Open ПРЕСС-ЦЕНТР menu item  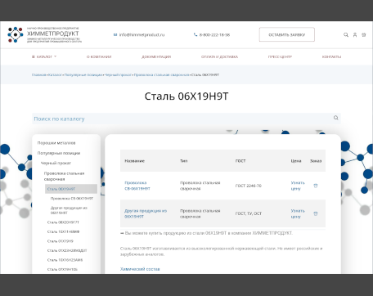tap(280, 56)
